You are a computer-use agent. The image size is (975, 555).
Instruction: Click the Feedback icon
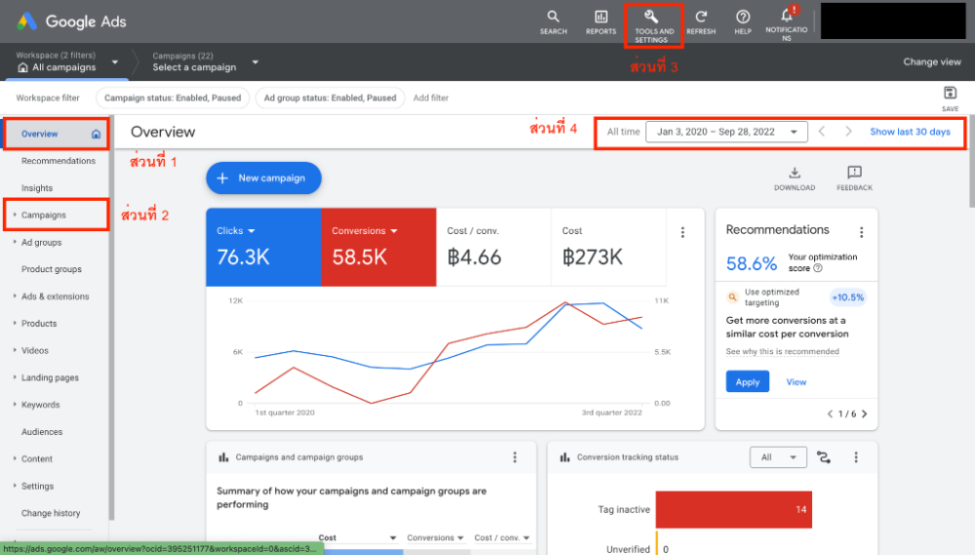click(x=854, y=173)
